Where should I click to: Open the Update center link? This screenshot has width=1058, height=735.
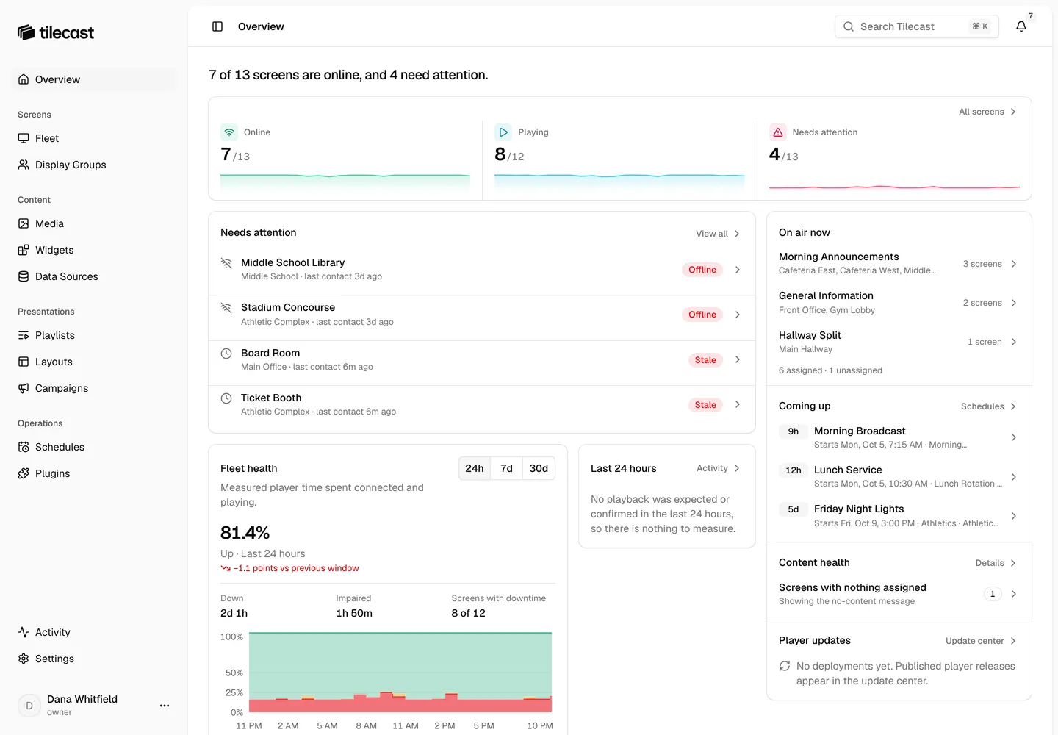coord(981,641)
